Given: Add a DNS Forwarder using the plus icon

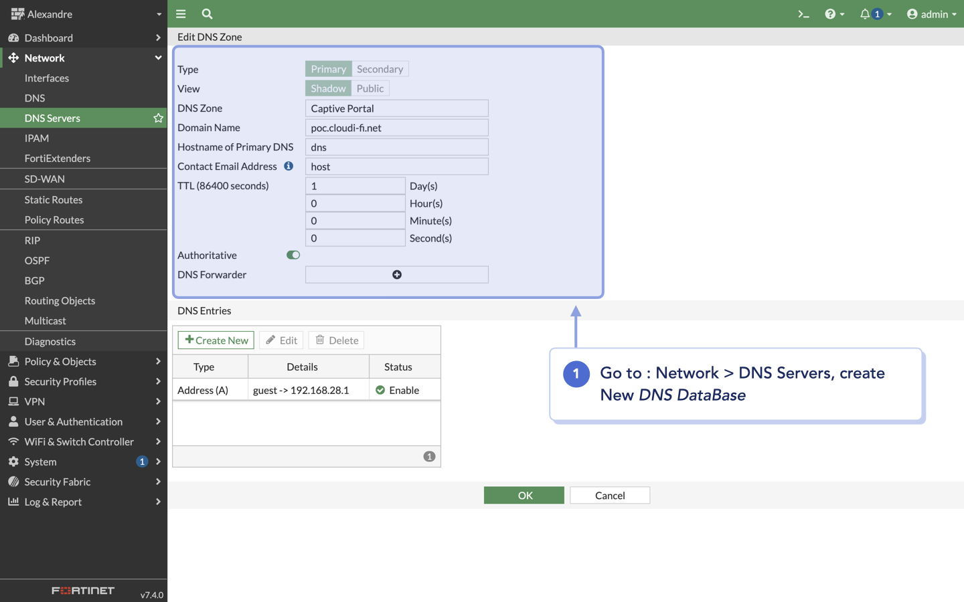Looking at the screenshot, I should 396,274.
